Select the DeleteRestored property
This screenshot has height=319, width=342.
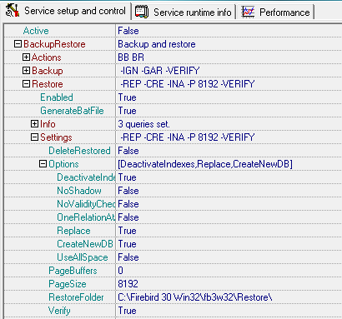coord(79,151)
